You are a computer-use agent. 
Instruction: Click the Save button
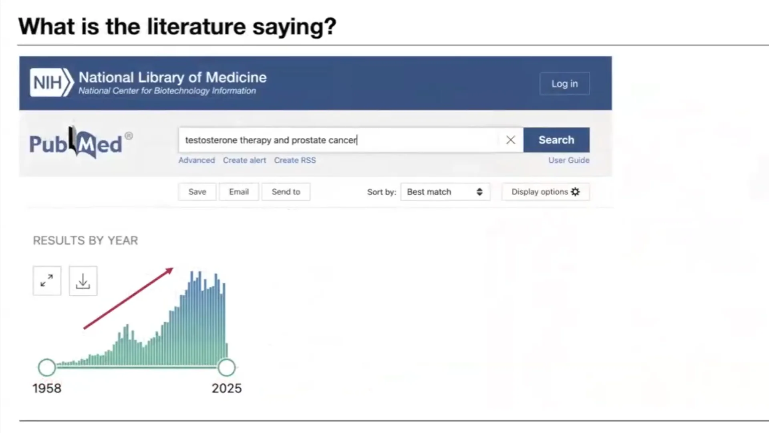point(197,192)
